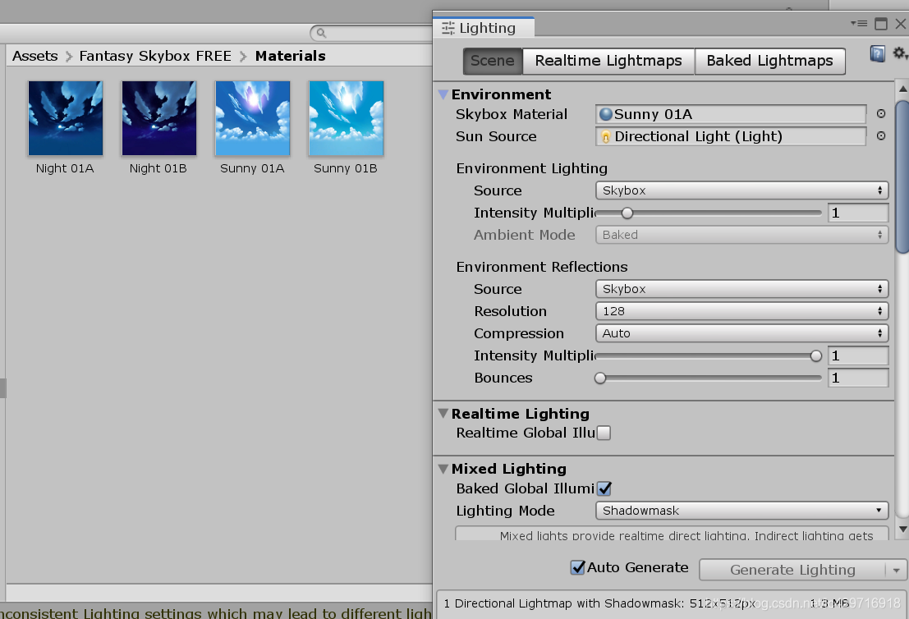Collapse the Mixed Lighting section
The image size is (909, 619).
[443, 469]
